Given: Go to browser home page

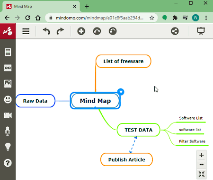Looking at the screenshot, I should (x=38, y=18).
